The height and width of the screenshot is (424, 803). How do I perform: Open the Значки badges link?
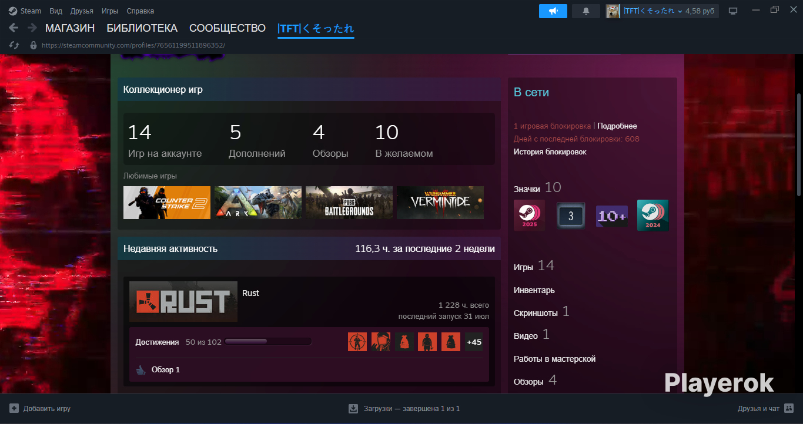tap(527, 189)
